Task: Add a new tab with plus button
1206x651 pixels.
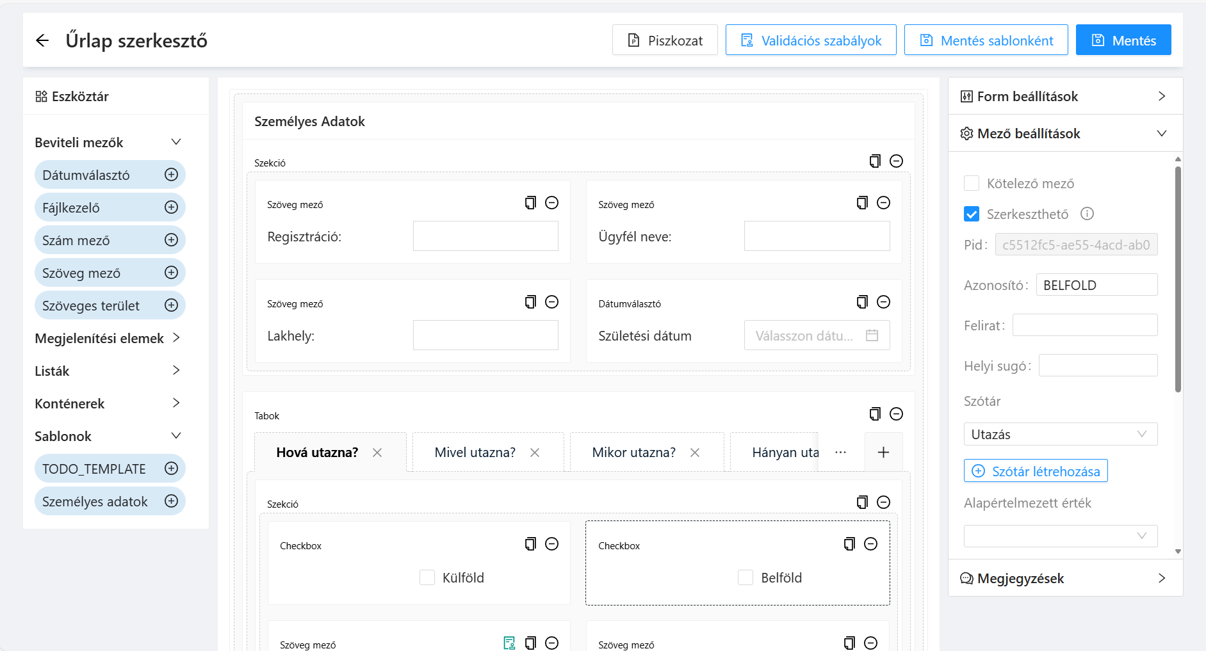Action: (883, 453)
